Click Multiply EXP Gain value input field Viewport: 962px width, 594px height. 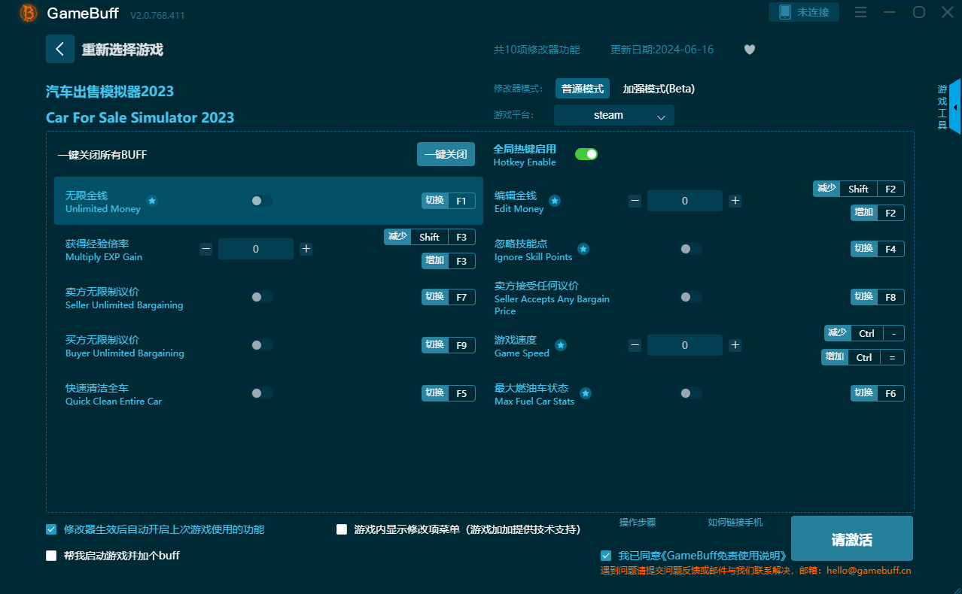click(256, 249)
